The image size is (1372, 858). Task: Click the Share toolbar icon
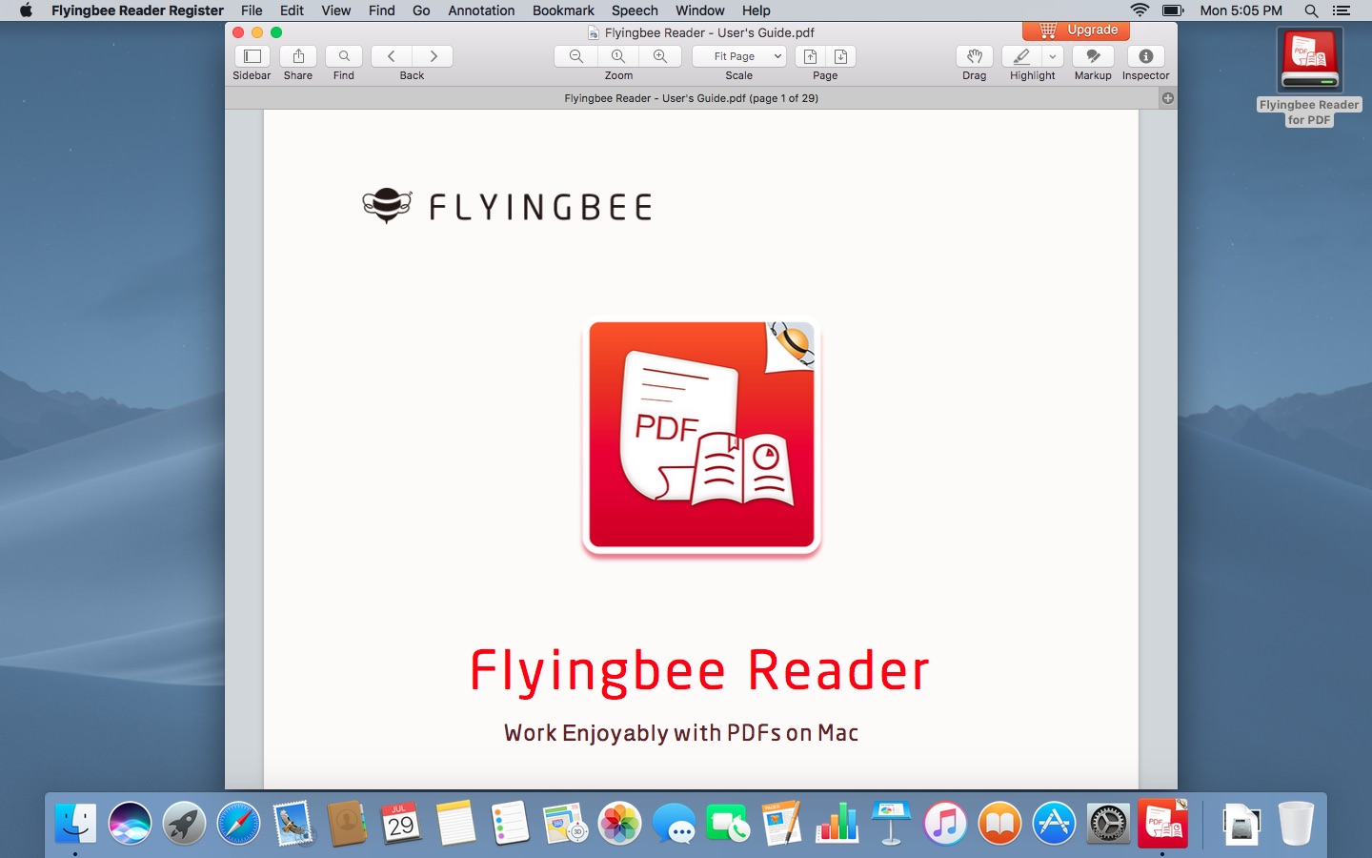point(298,56)
